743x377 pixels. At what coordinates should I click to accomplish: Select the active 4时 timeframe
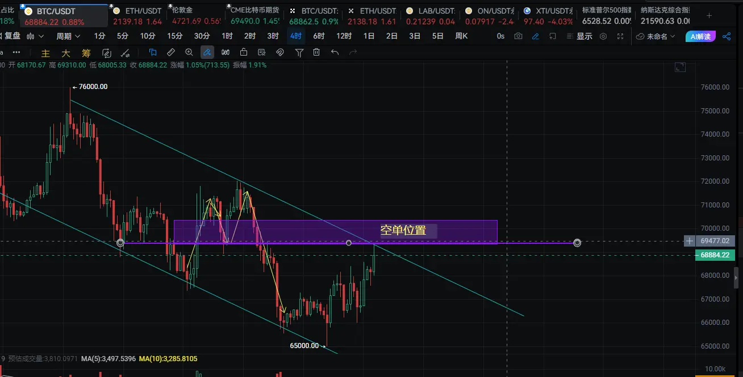(x=296, y=36)
